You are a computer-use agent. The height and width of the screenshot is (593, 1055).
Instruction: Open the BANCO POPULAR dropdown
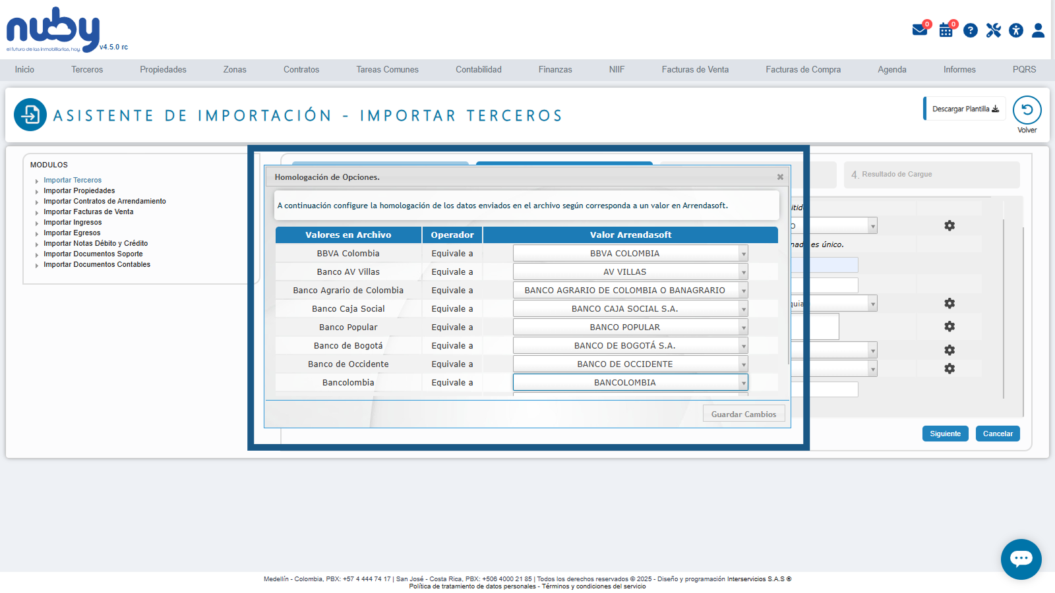630,327
